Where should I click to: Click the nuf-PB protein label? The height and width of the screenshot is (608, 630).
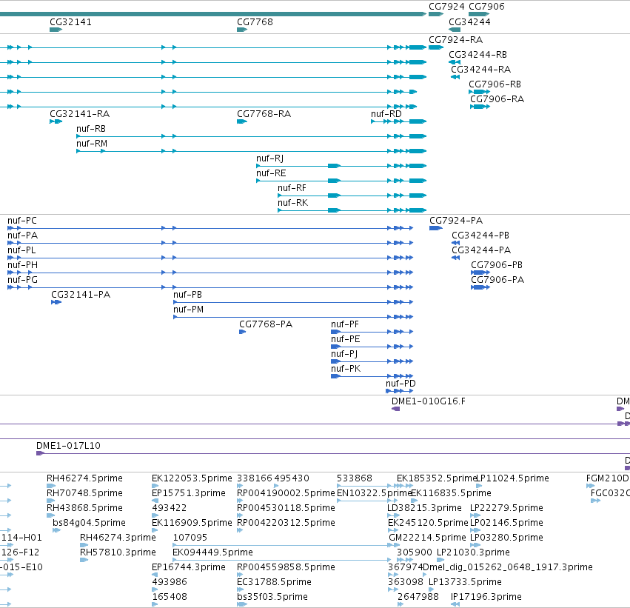[x=187, y=295]
